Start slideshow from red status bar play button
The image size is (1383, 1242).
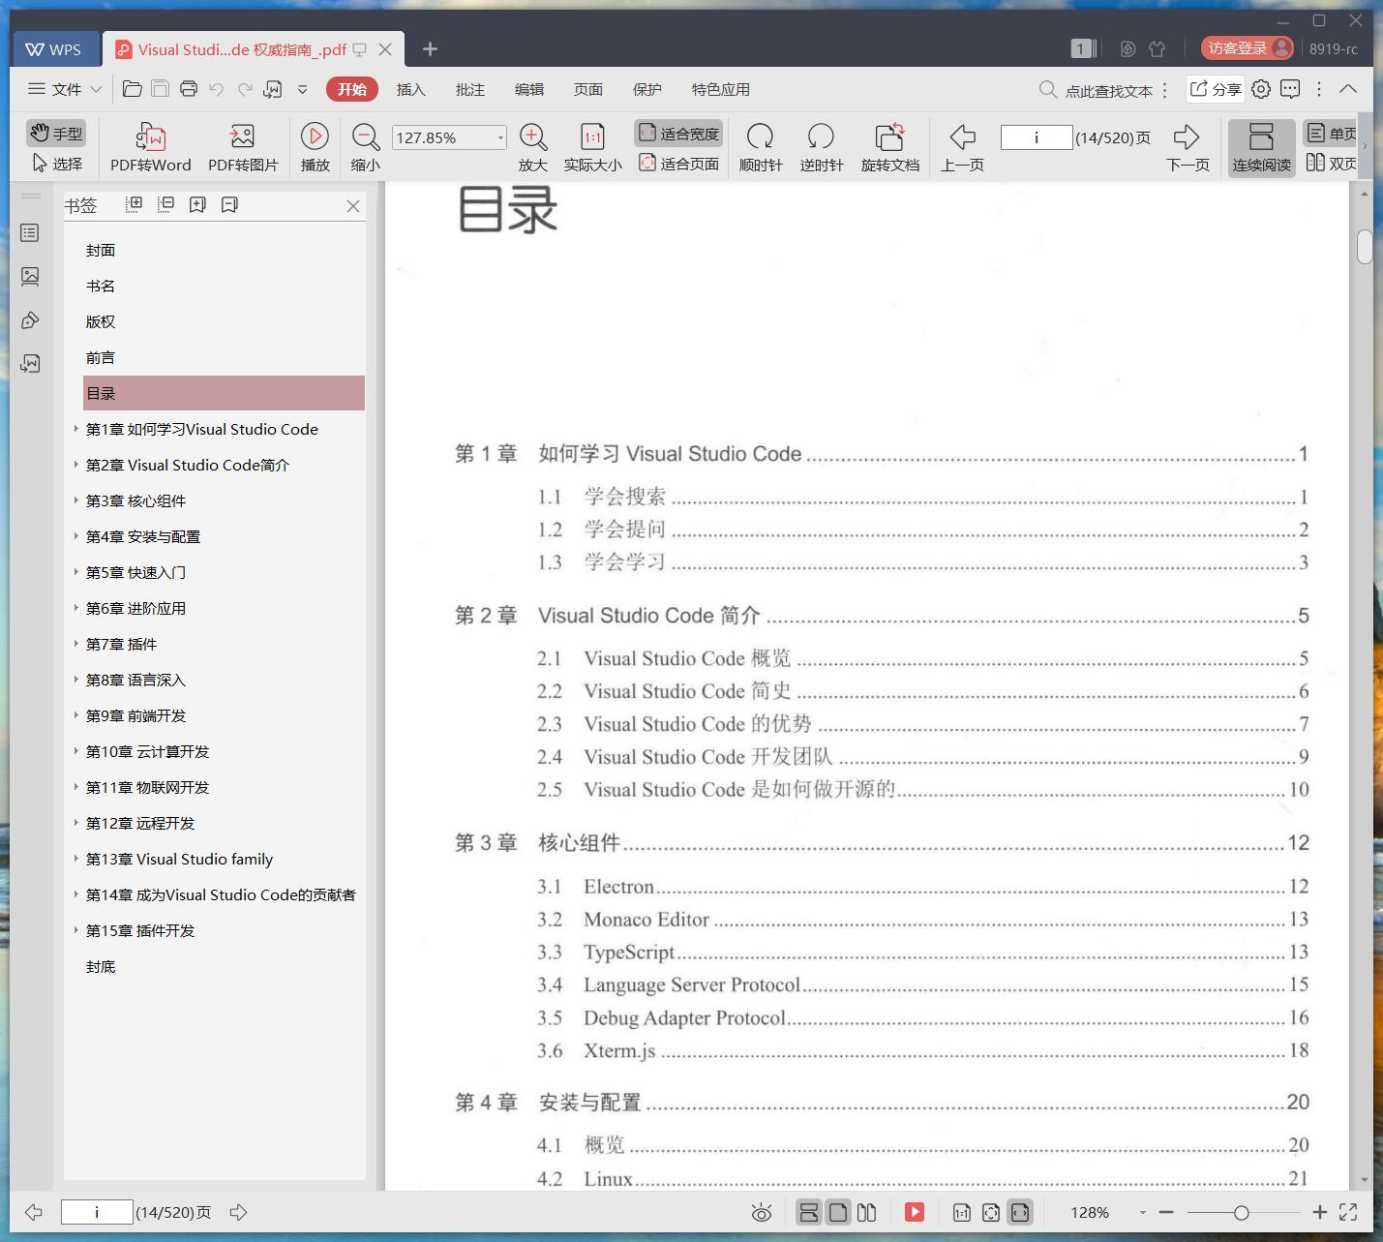[x=915, y=1212]
